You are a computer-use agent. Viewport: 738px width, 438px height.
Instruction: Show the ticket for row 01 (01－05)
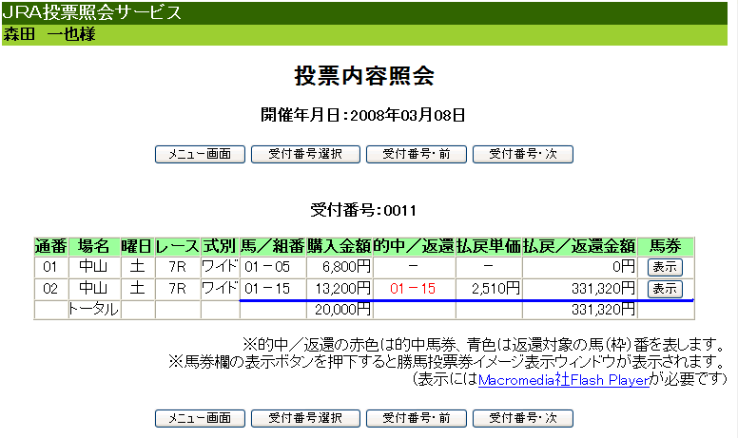(665, 267)
